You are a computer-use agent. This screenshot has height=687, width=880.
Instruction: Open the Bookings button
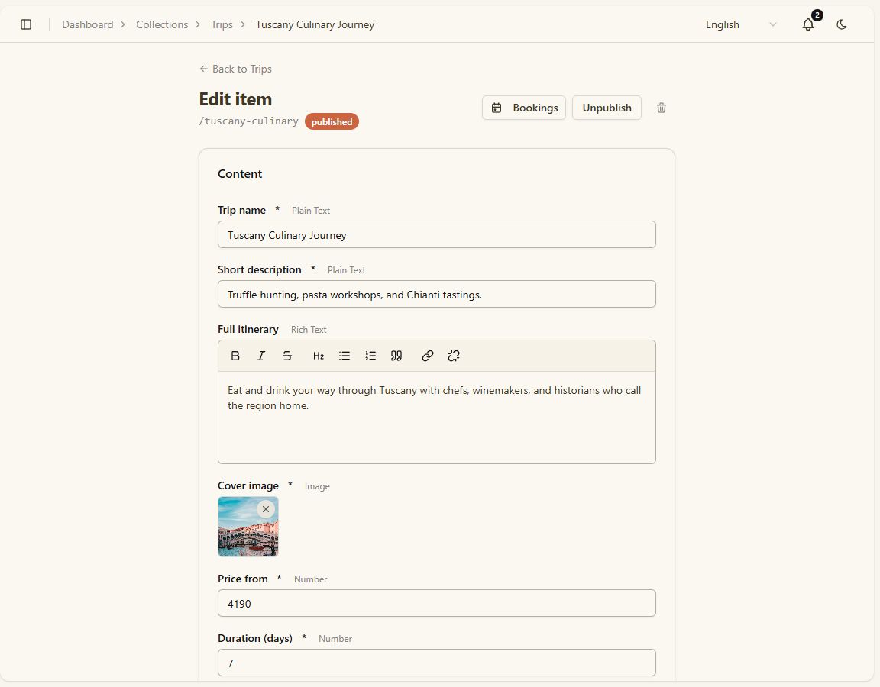[x=523, y=108]
